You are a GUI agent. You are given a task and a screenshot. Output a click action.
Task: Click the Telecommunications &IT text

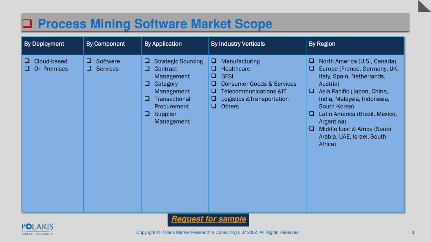[x=254, y=91]
